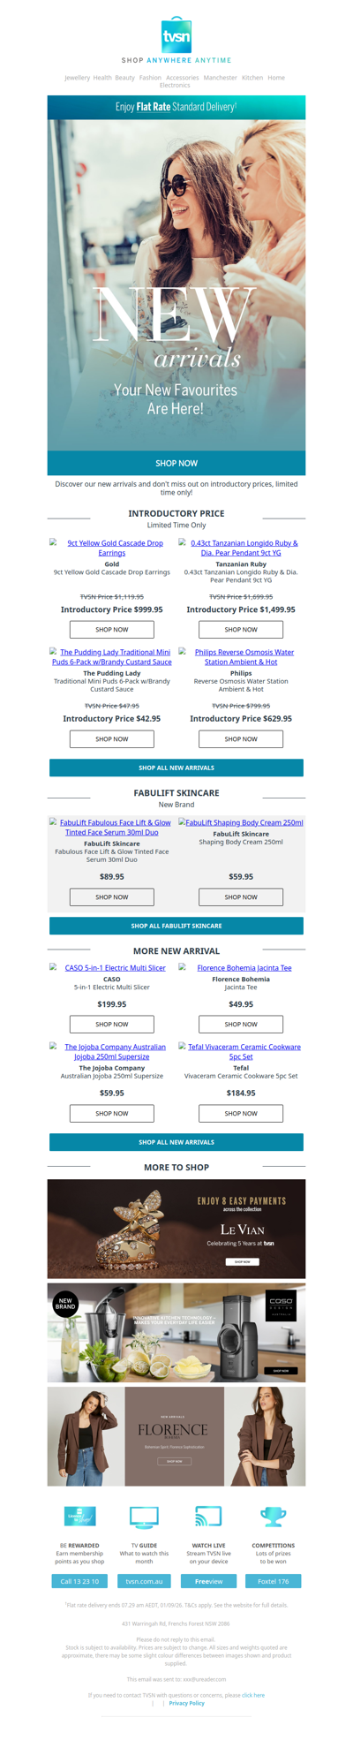Click the Shop Now bar under hero image
Image resolution: width=353 pixels, height=1748 pixels.
click(176, 463)
